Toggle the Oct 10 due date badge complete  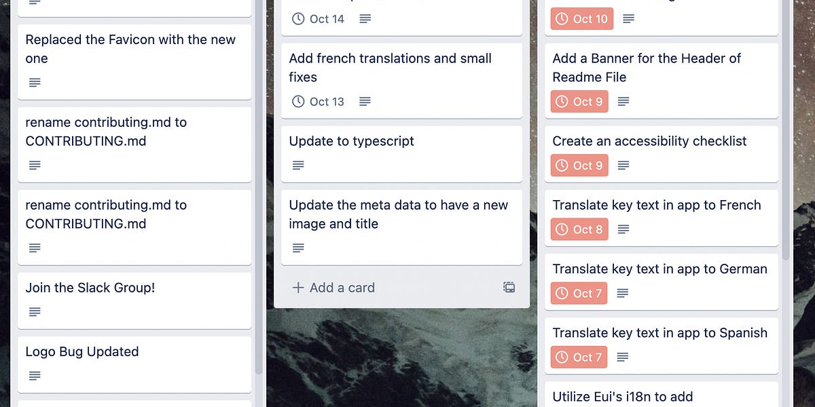pos(581,19)
